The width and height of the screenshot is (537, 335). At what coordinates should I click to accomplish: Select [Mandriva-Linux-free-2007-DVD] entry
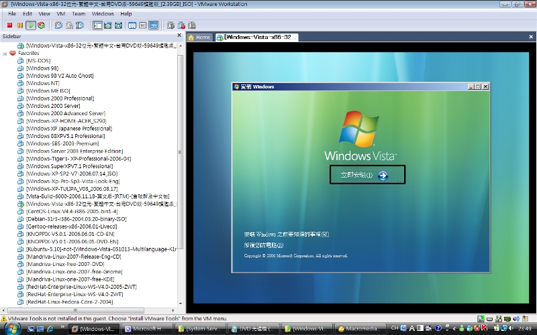65,264
